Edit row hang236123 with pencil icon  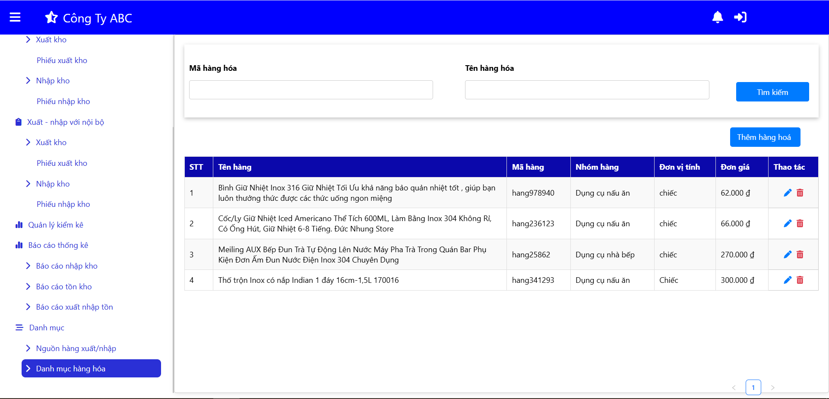click(x=788, y=223)
